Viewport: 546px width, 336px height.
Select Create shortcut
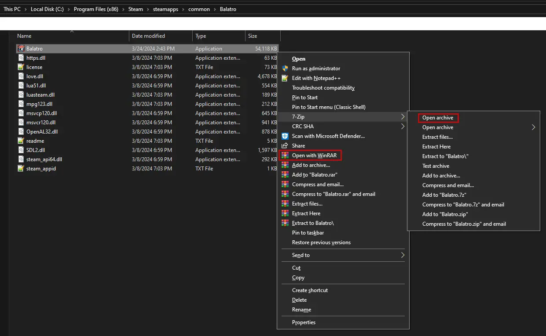click(x=310, y=290)
